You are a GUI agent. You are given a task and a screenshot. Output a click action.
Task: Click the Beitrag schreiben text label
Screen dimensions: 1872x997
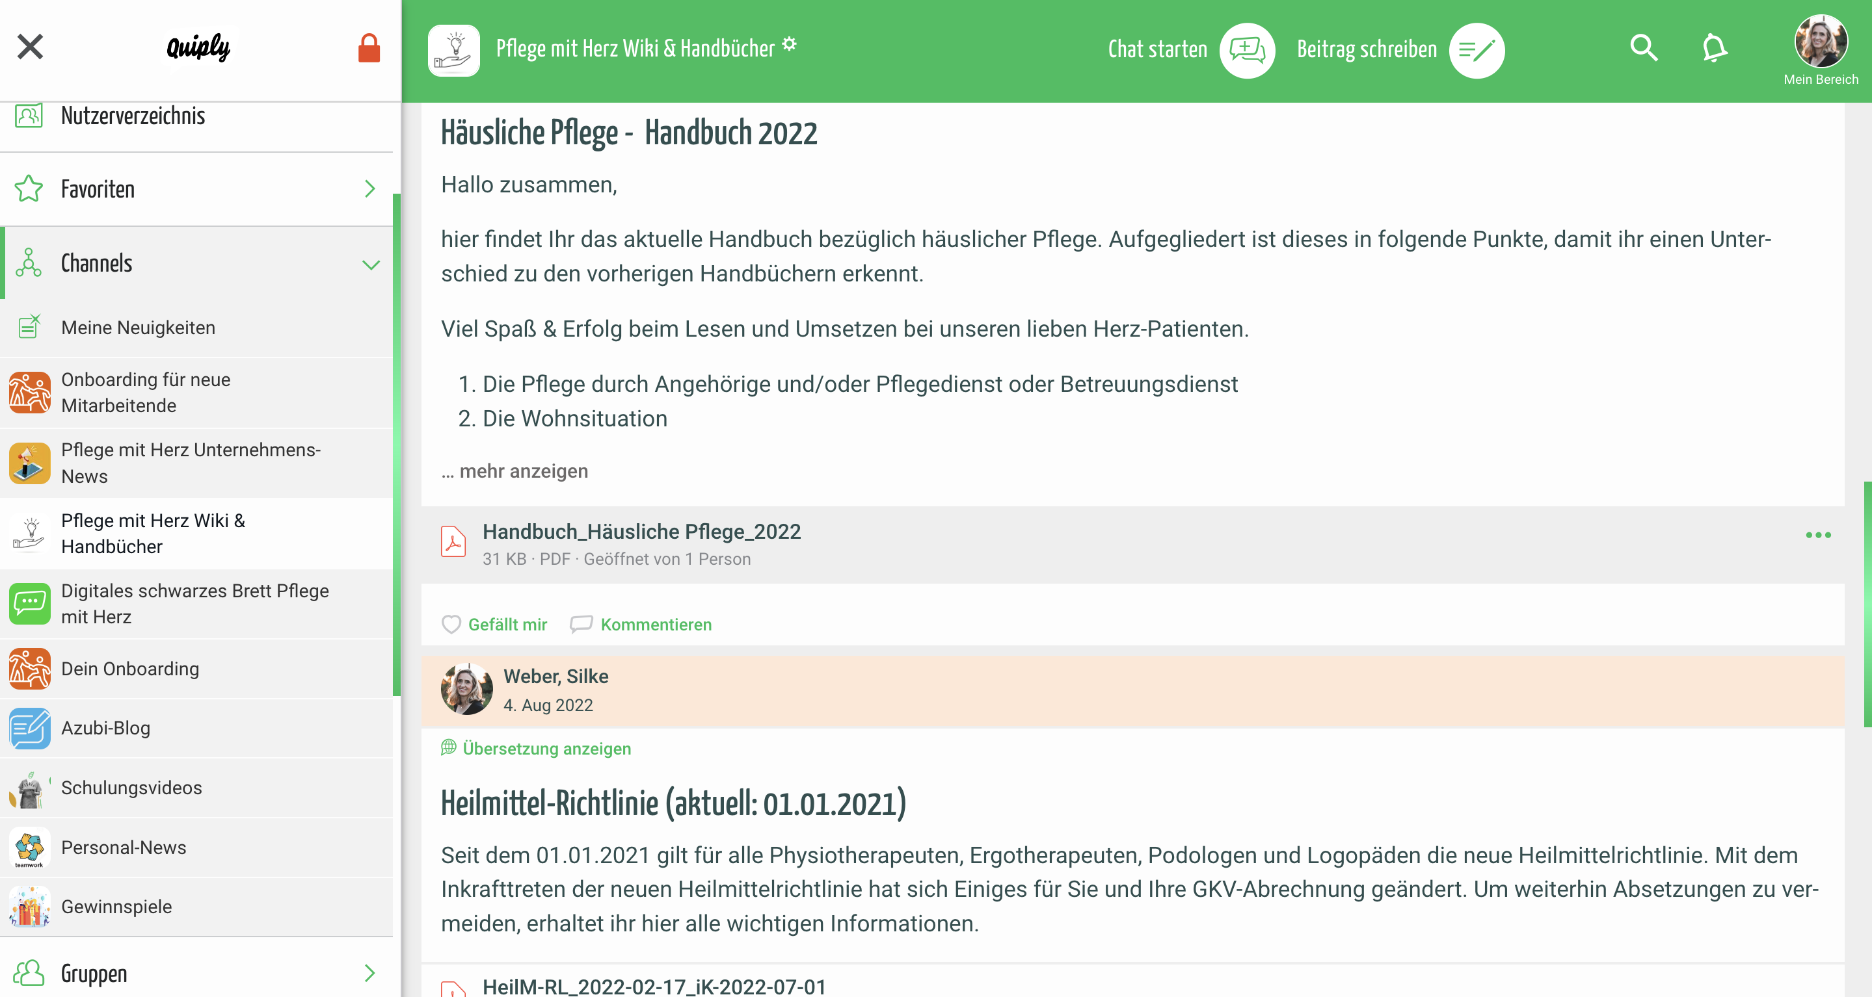(1367, 49)
